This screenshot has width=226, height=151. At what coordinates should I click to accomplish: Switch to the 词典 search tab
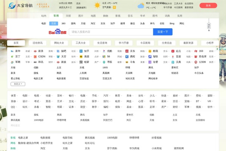click(167, 16)
